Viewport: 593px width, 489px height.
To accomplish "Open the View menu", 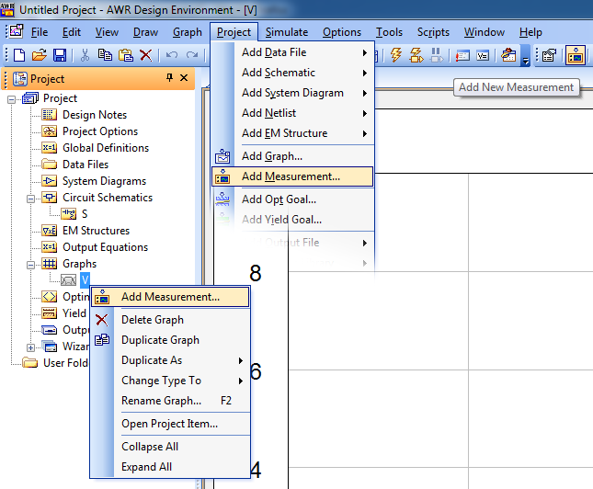I will tap(107, 32).
